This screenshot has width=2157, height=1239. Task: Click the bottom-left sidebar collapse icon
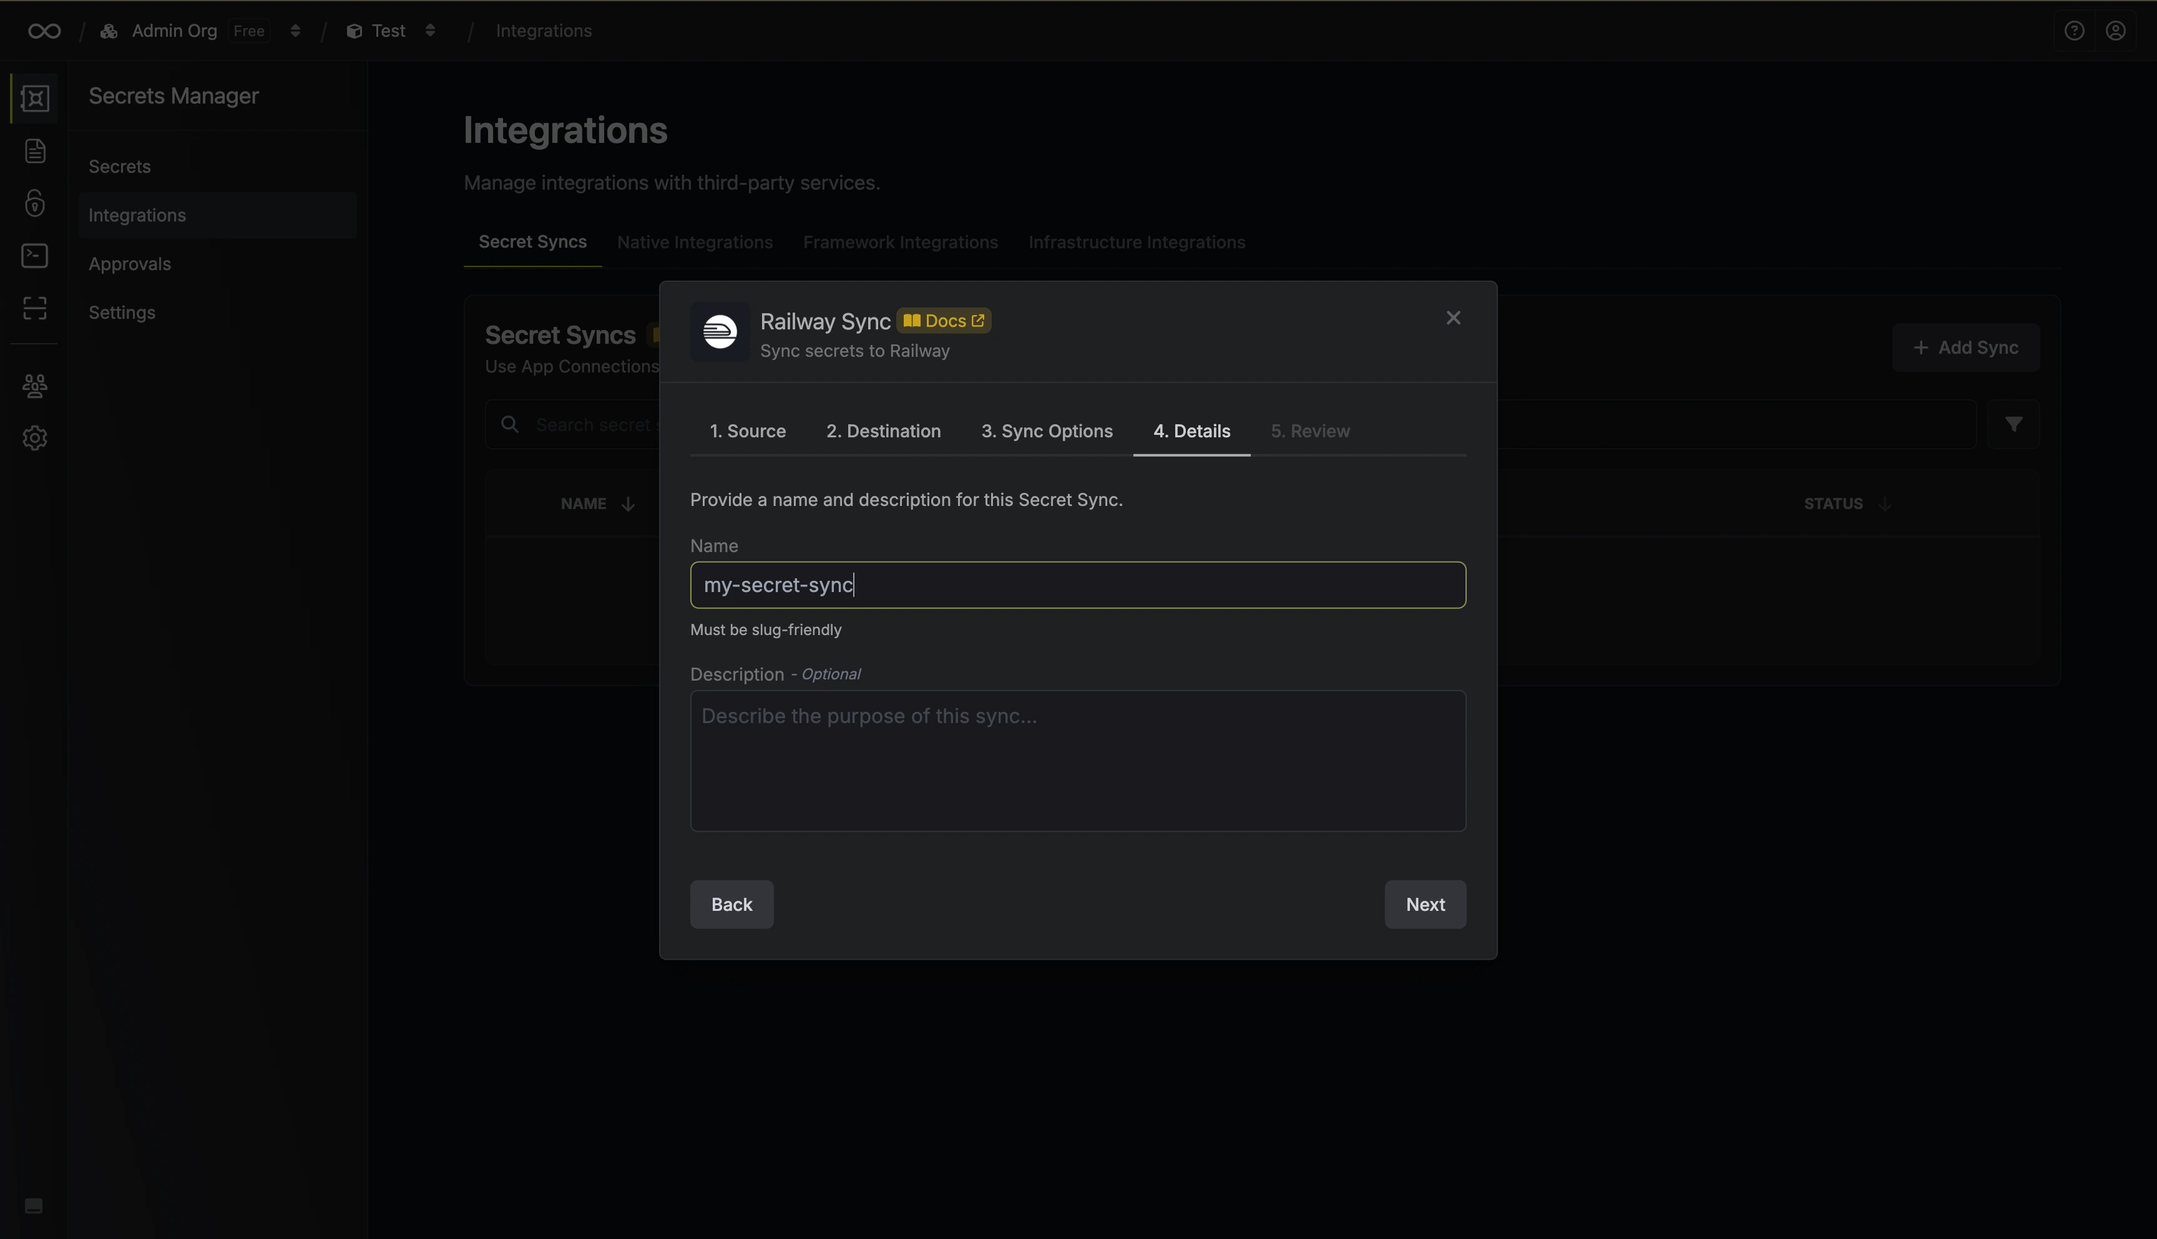[x=33, y=1206]
